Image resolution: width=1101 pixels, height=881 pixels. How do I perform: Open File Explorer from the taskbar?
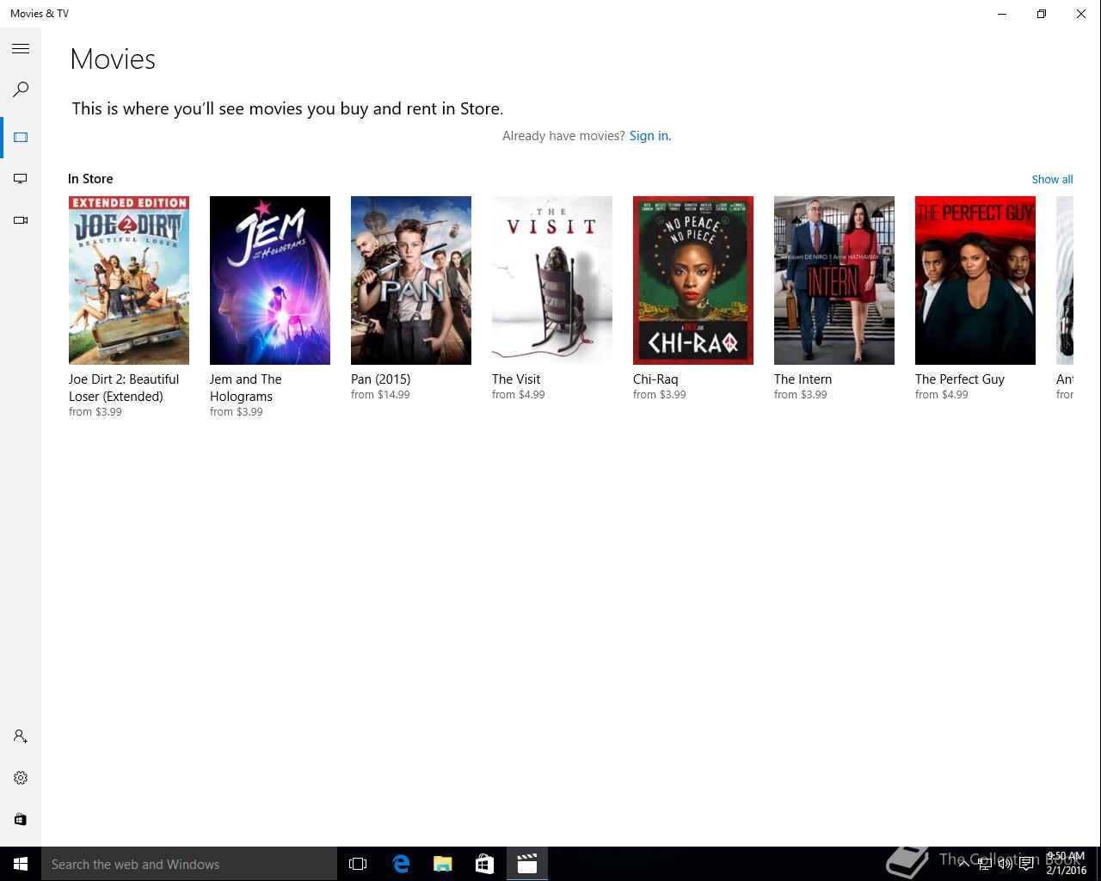click(x=443, y=864)
